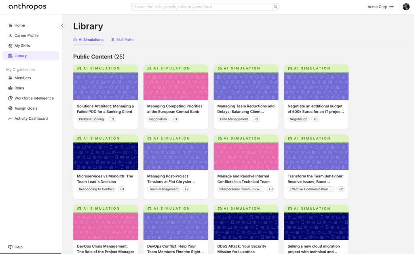Open Assign Goals in the sidebar

[26, 108]
